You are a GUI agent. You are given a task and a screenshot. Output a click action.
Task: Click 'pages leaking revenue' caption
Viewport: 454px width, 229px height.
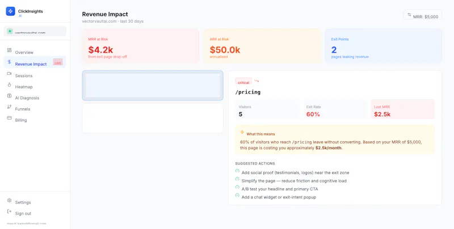click(350, 57)
